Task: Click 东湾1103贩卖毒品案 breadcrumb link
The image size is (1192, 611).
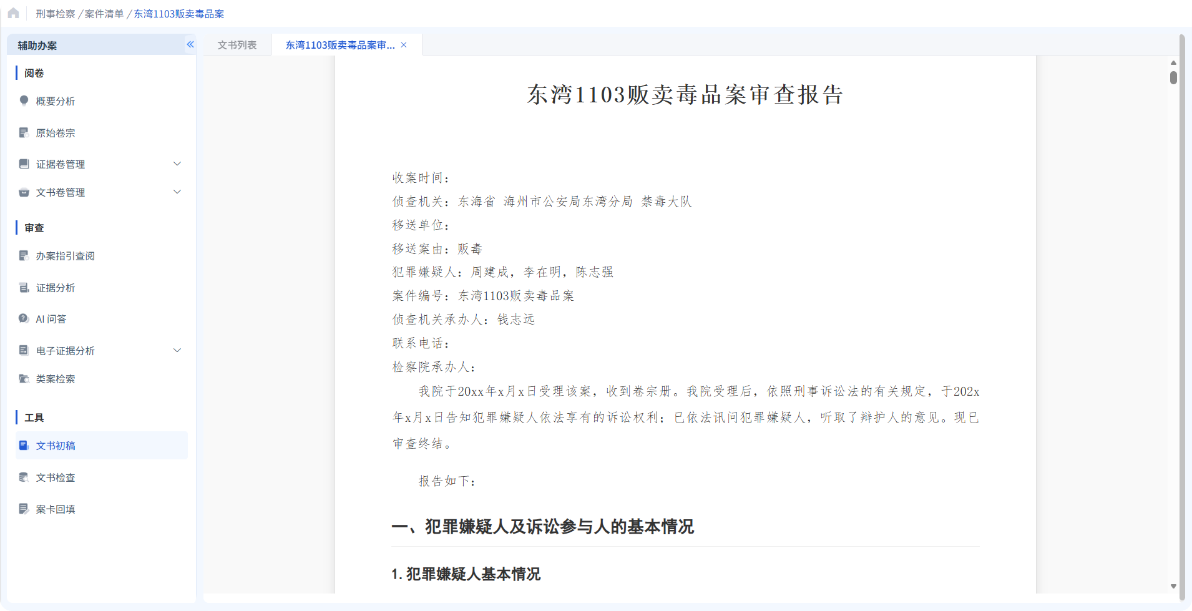Action: (179, 14)
